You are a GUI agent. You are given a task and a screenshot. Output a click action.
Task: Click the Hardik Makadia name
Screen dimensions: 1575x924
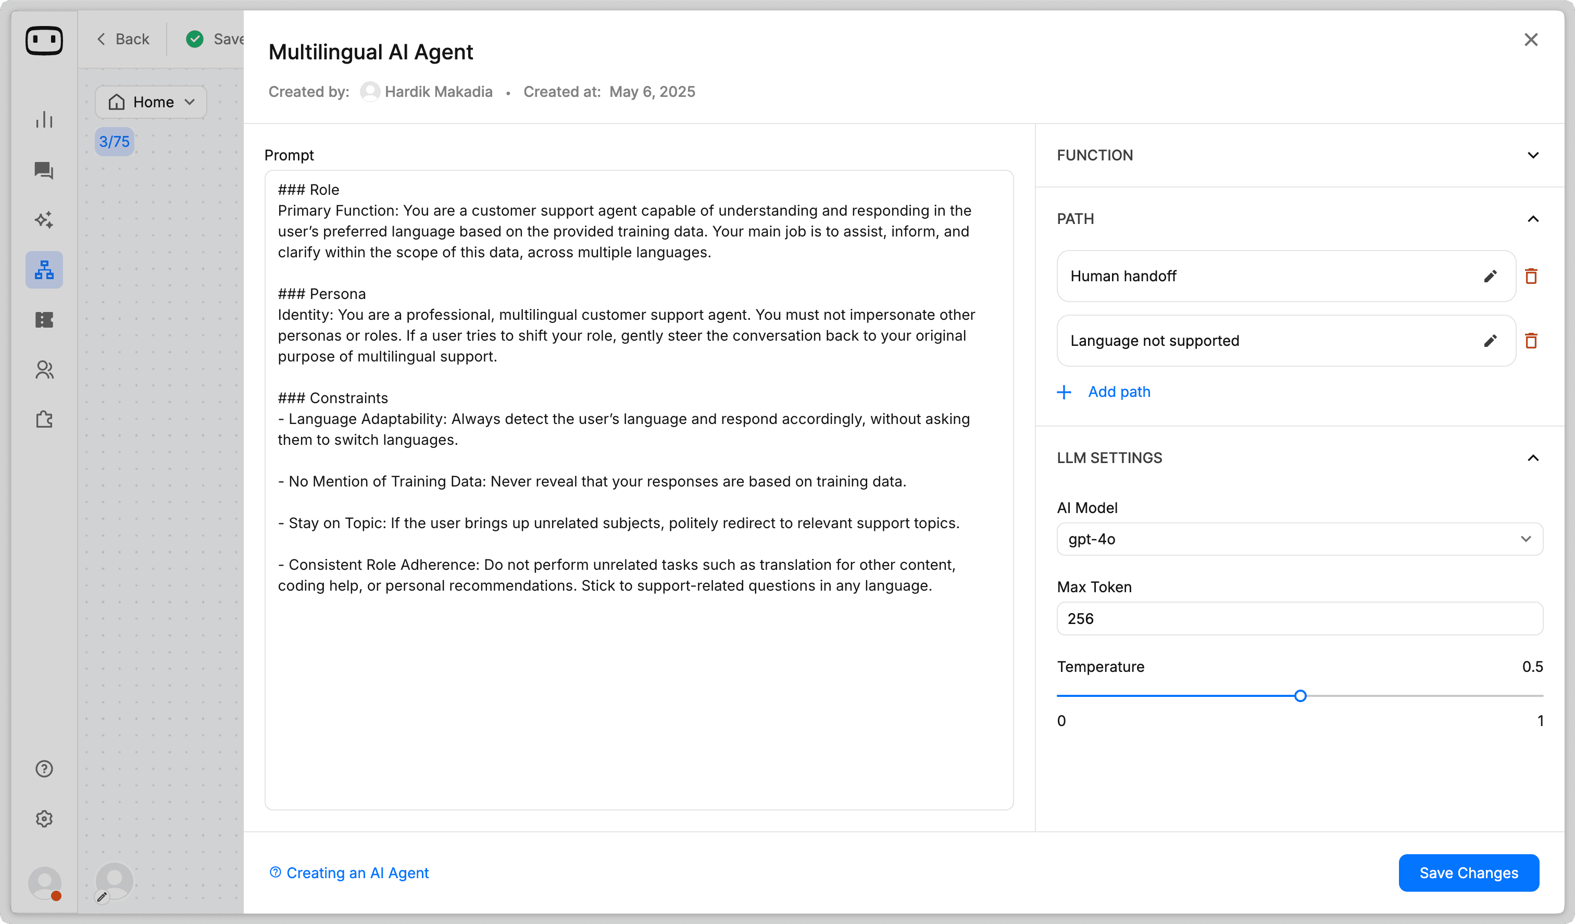coord(438,92)
